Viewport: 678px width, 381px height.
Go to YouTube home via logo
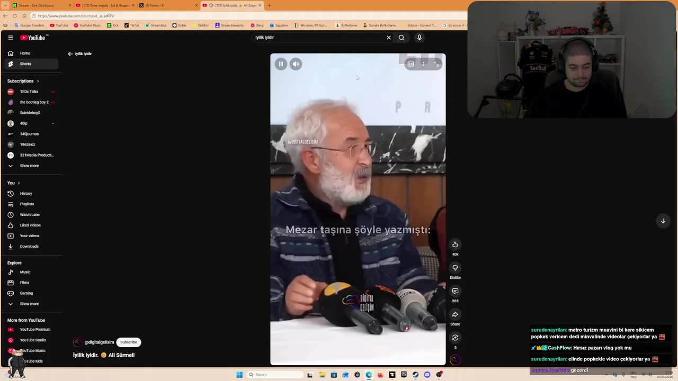pyautogui.click(x=33, y=38)
